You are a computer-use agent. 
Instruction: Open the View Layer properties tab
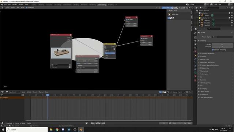[x=195, y=44]
